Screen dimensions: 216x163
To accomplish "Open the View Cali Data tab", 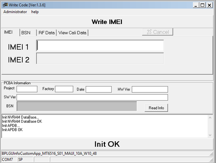I will pos(72,33).
